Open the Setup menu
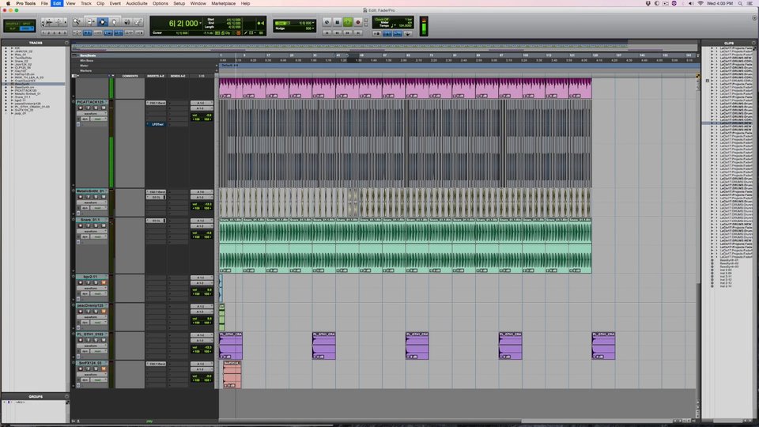 tap(179, 3)
